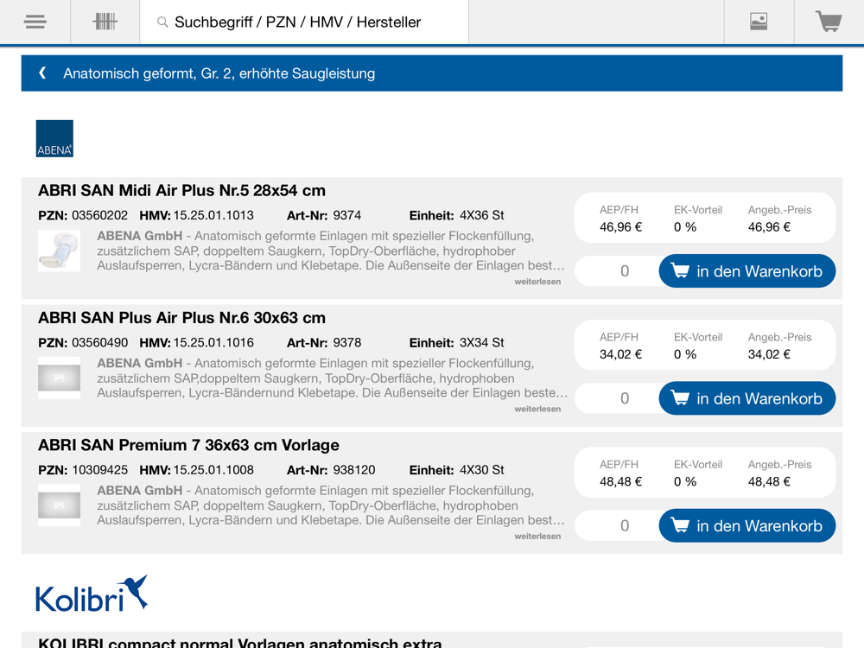Add ABRI SAN Premium 7 to Warenkorb
864x648 pixels.
coord(747,525)
